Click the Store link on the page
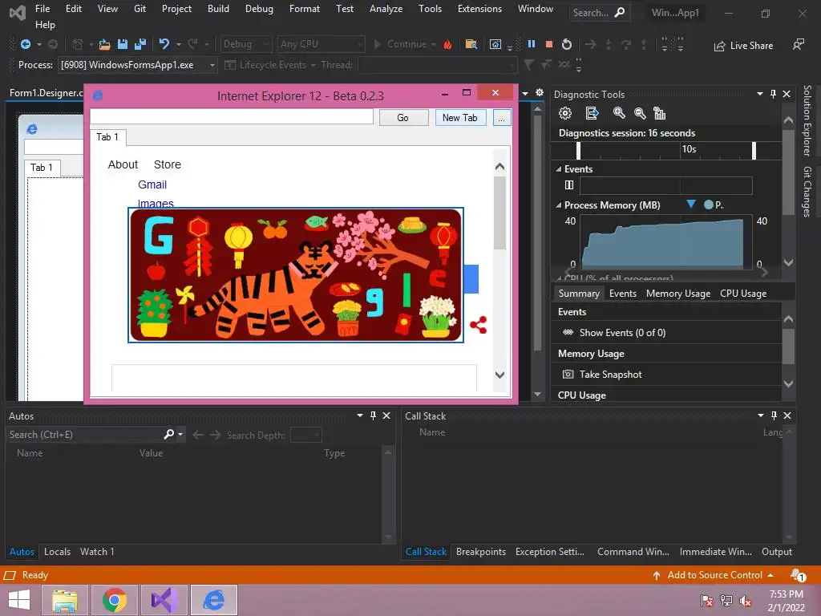The width and height of the screenshot is (821, 616). tap(168, 164)
